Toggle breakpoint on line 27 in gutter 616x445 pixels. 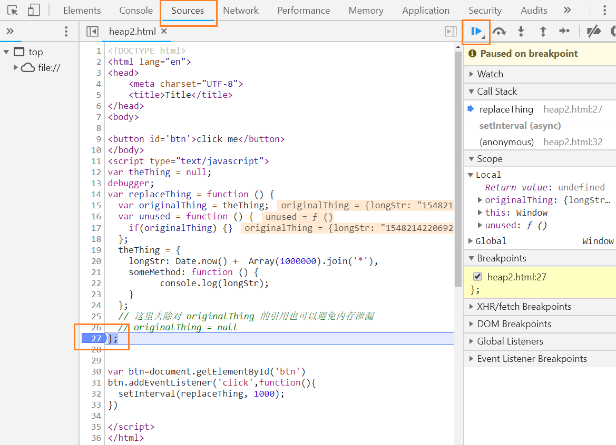95,338
